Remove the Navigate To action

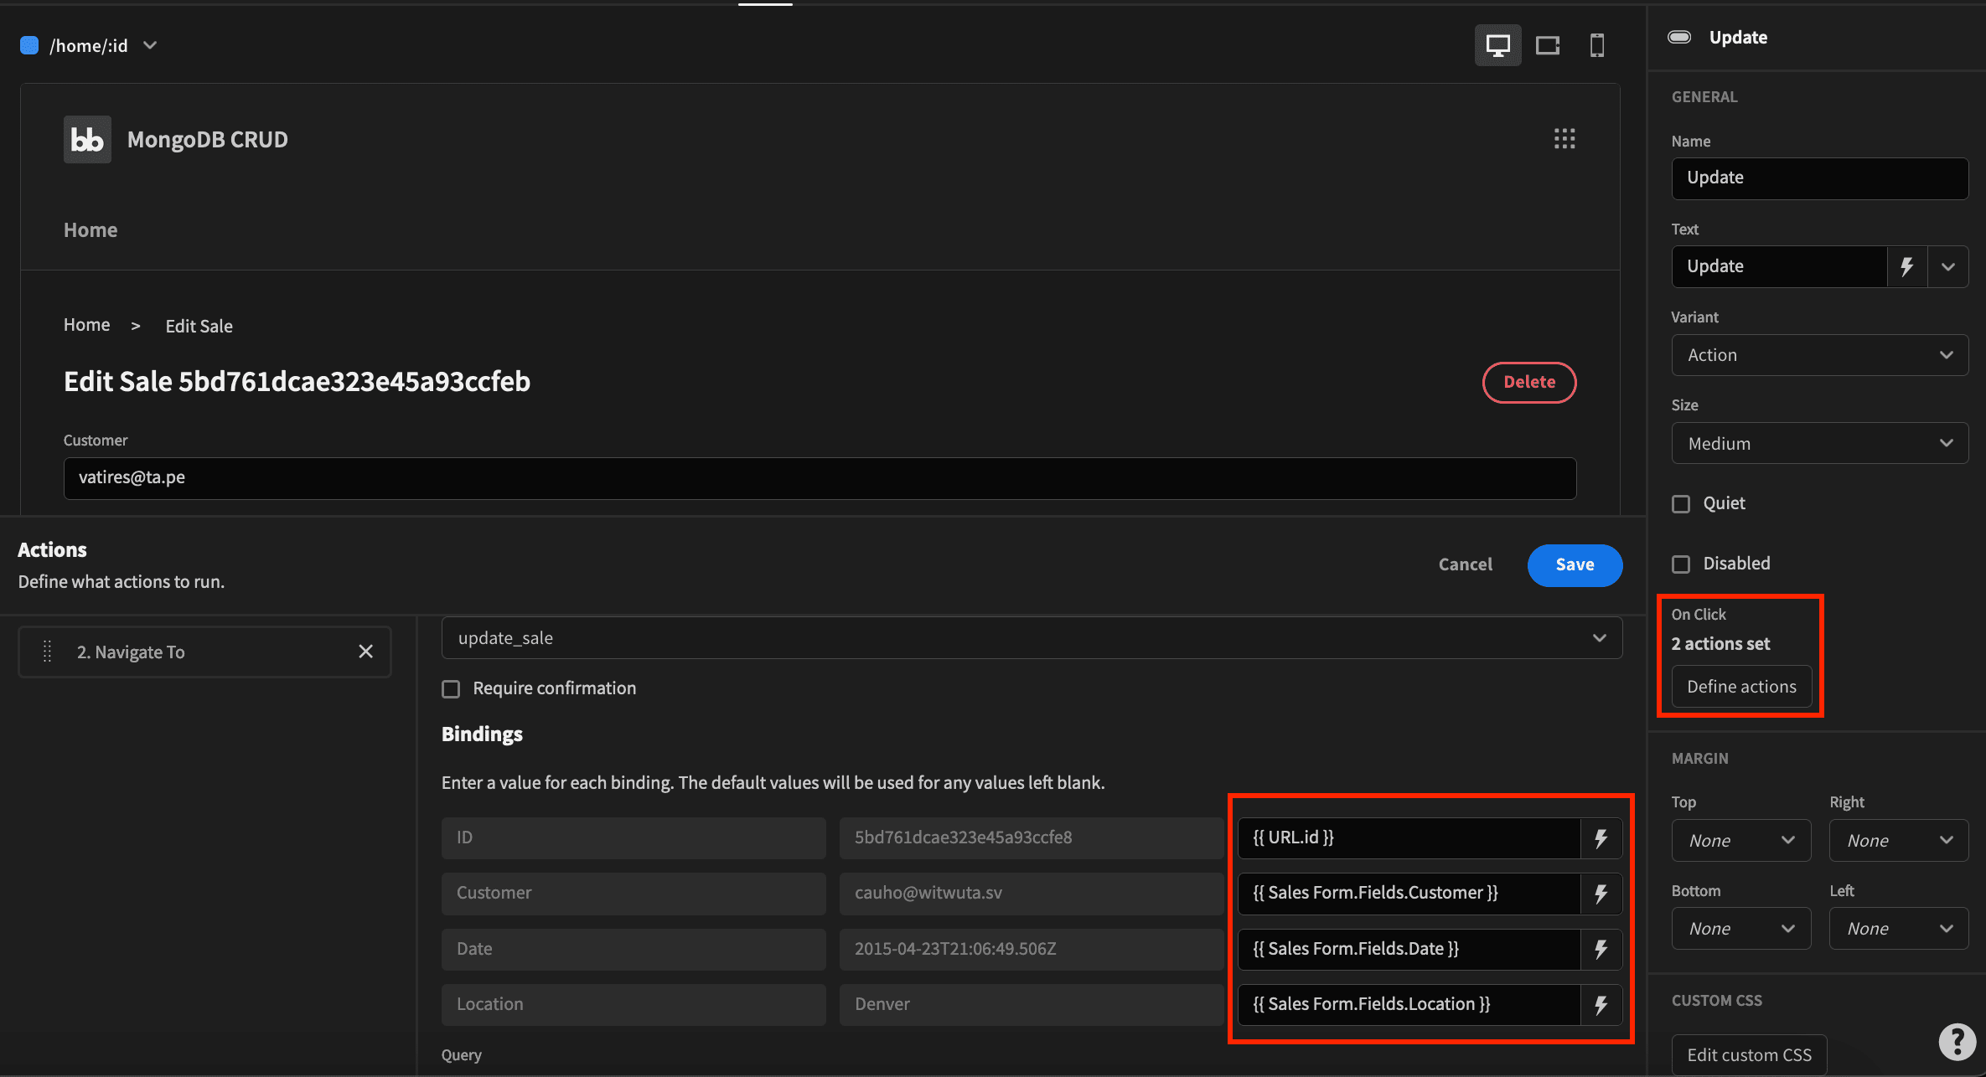point(365,652)
